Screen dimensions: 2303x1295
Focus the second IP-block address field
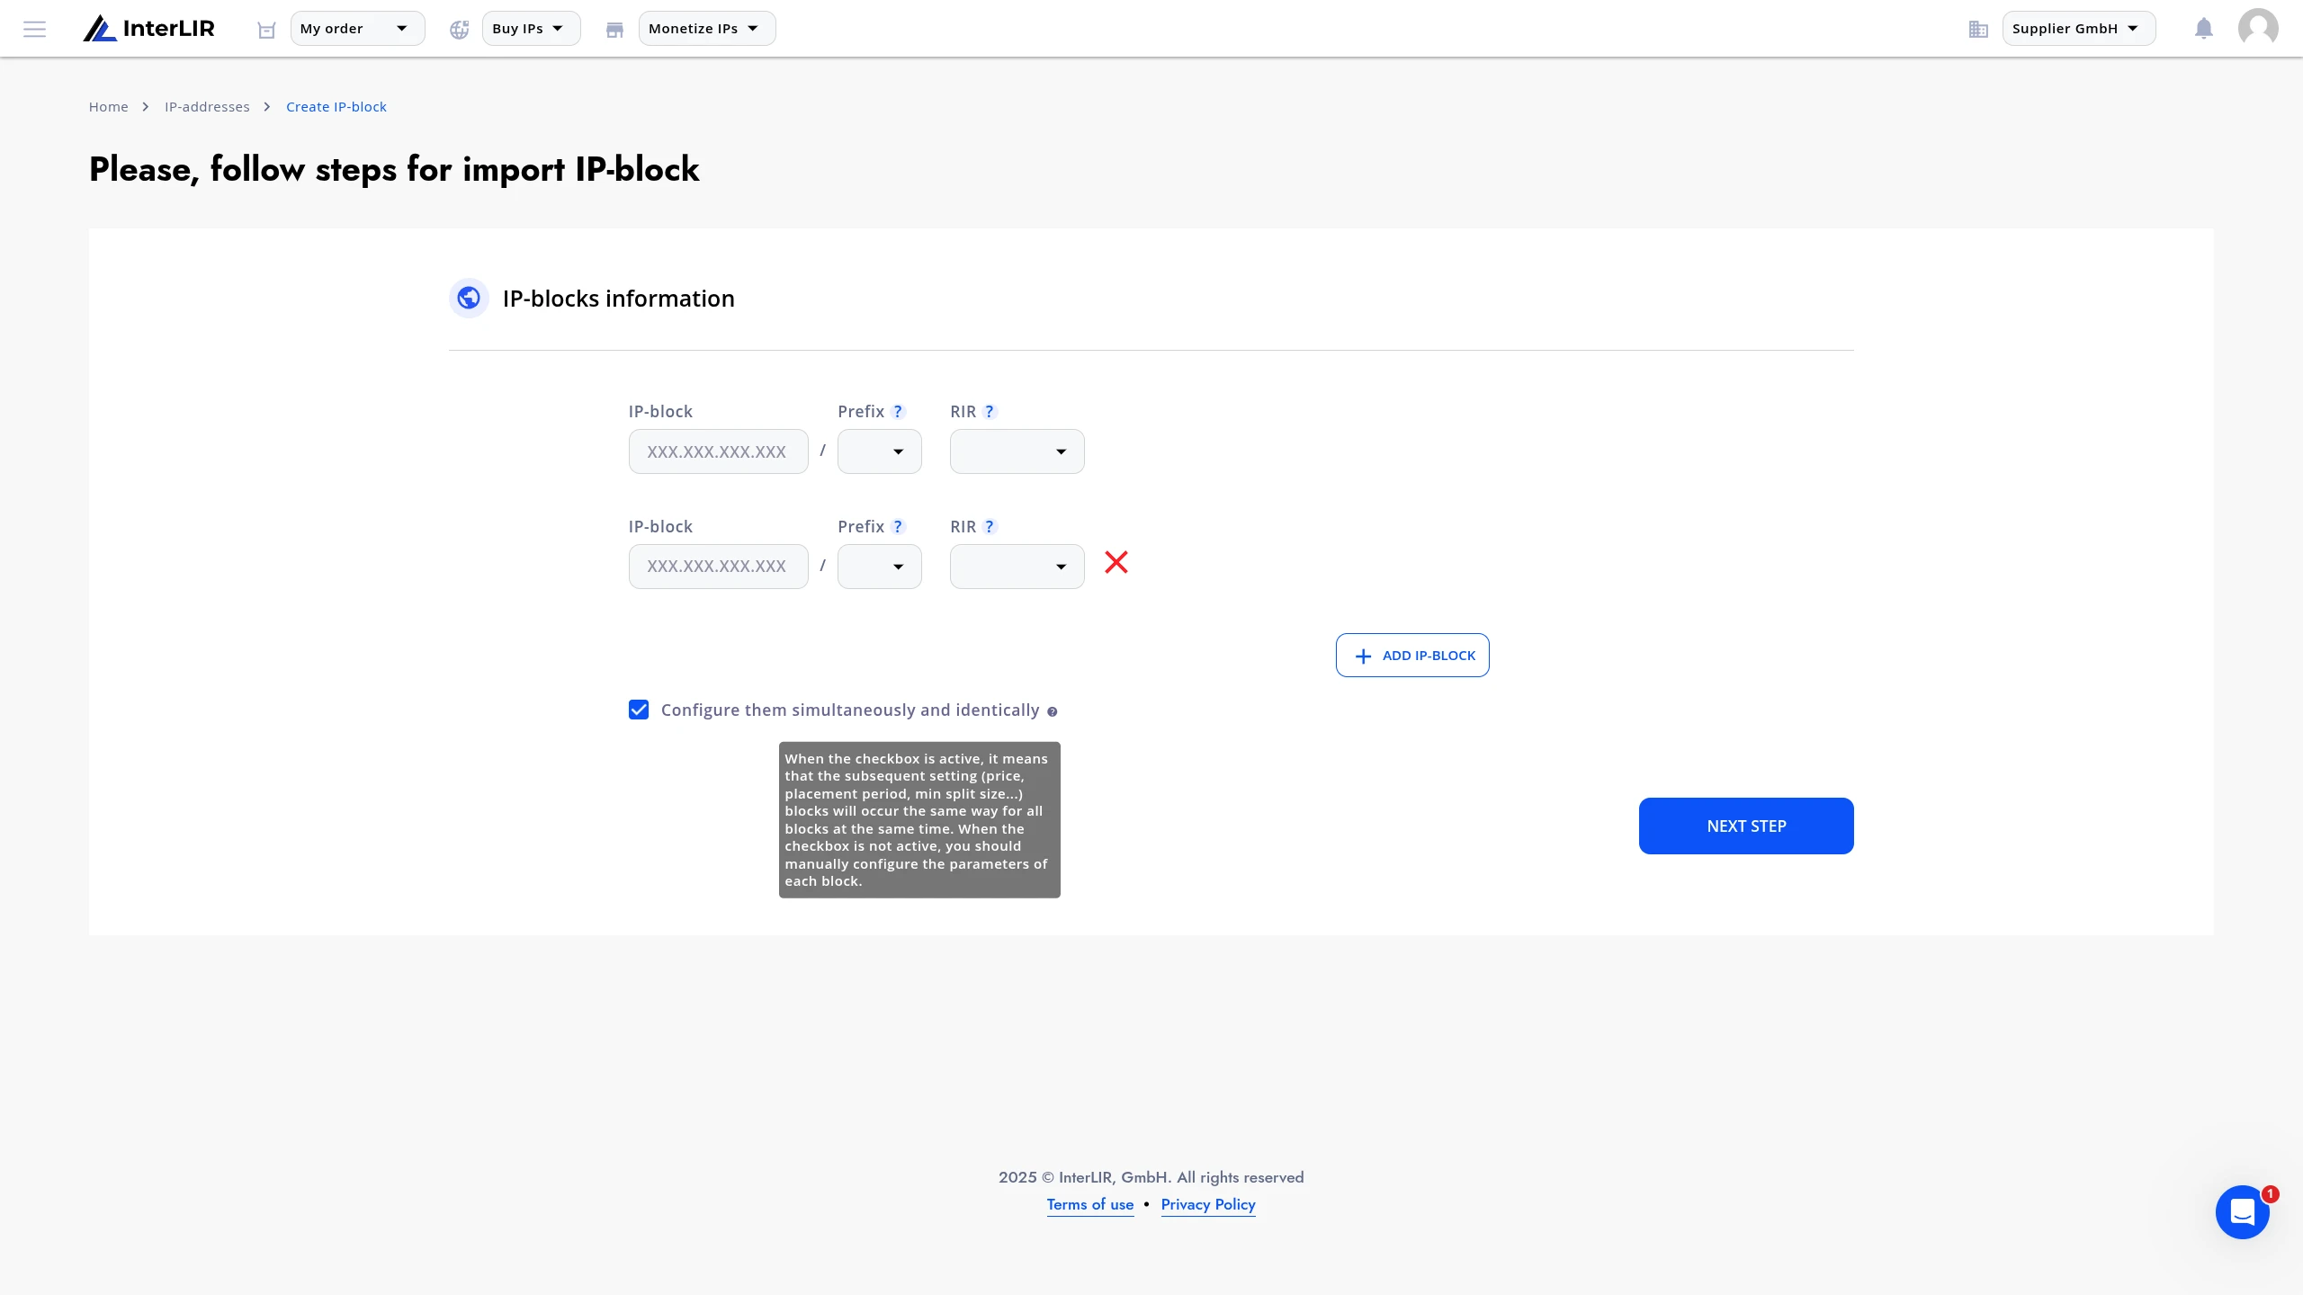[x=718, y=567]
